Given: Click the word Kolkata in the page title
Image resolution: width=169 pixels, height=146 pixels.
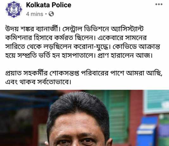Looking at the screenshot, I should click(x=38, y=5).
